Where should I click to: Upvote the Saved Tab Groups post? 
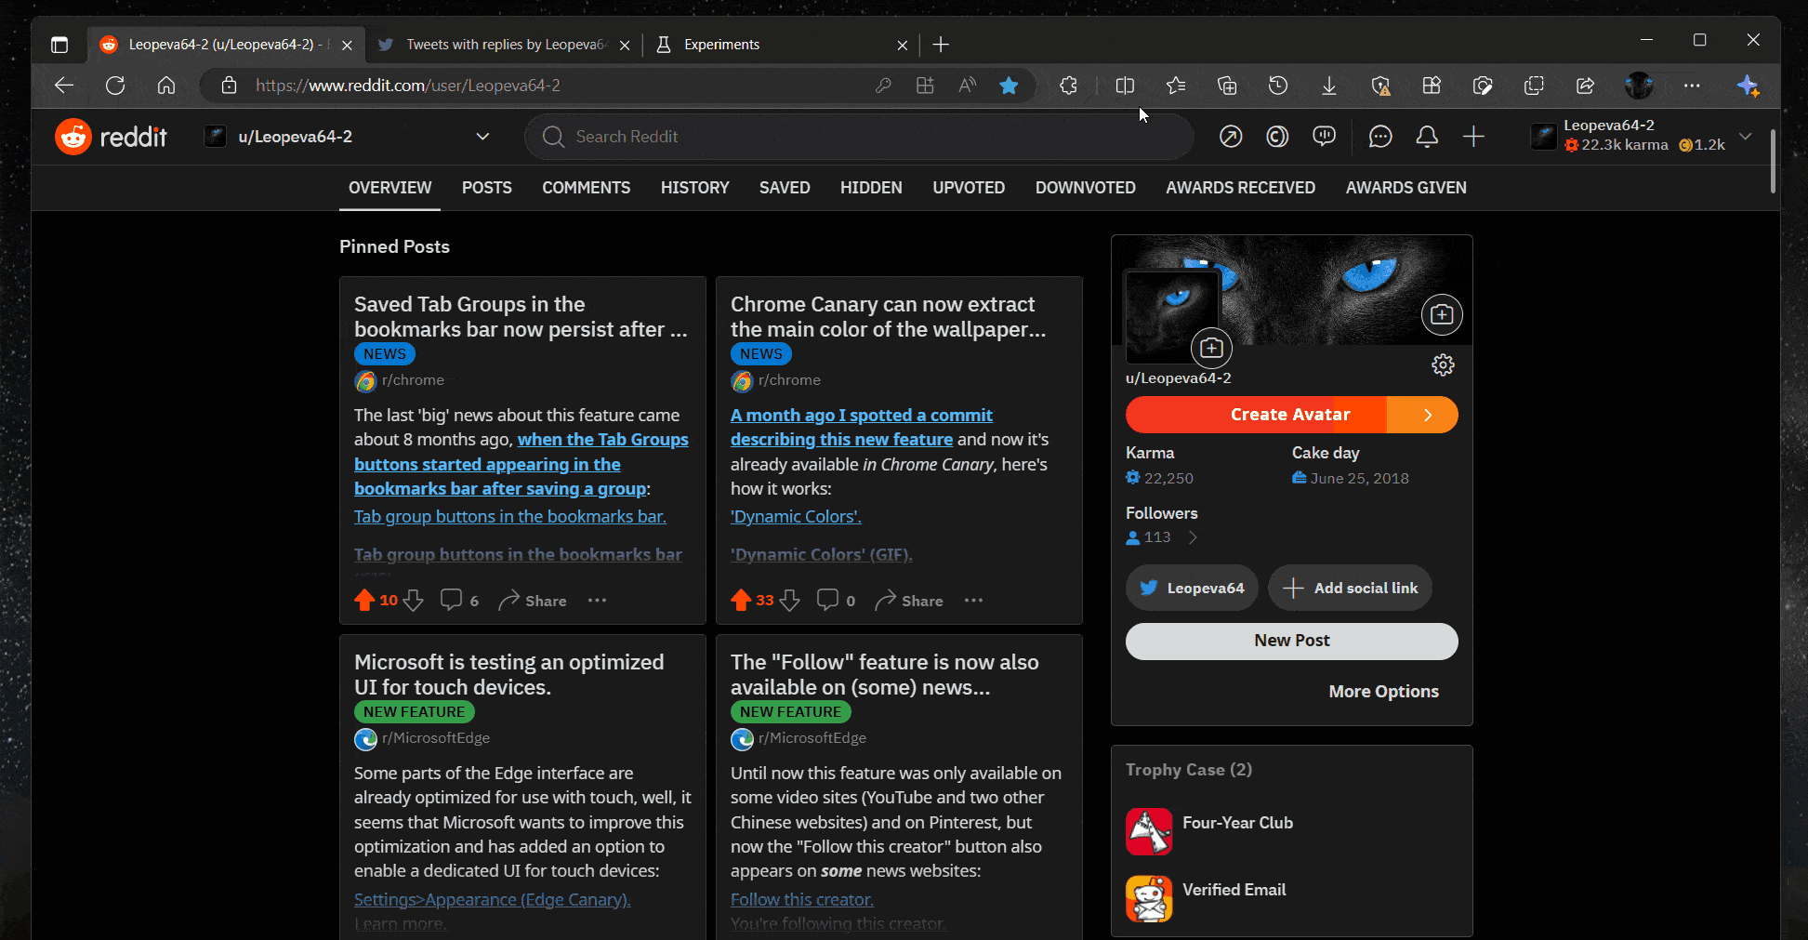(364, 601)
